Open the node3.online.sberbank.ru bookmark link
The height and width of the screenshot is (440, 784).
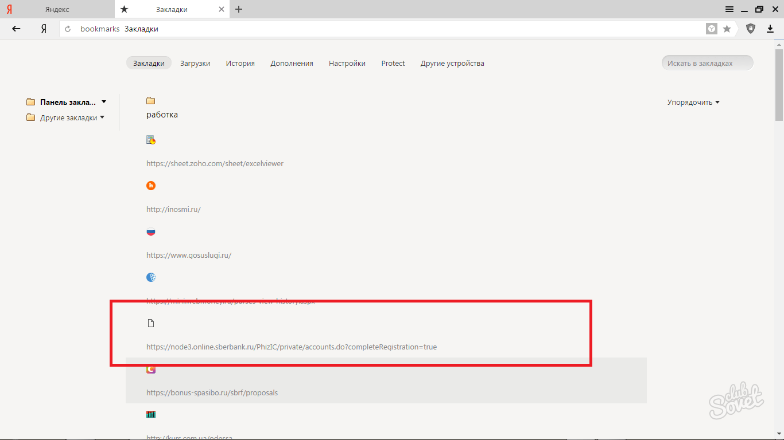tap(291, 347)
